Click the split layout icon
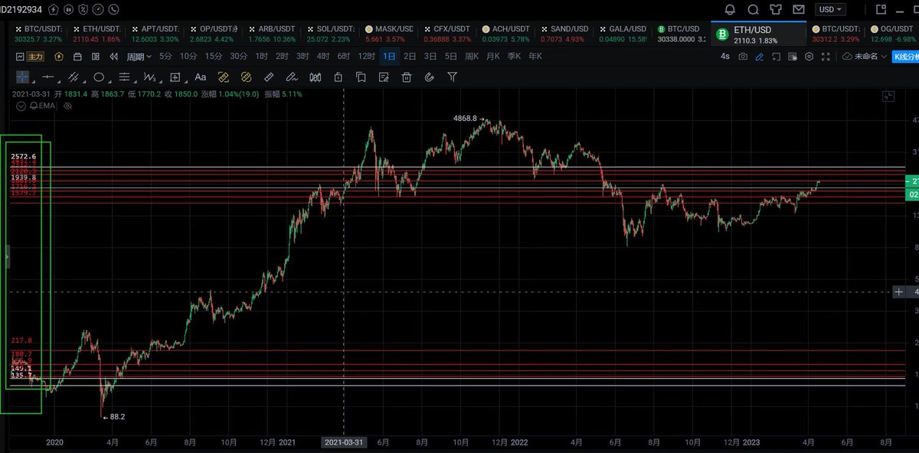This screenshot has height=453, width=919. pos(96,57)
